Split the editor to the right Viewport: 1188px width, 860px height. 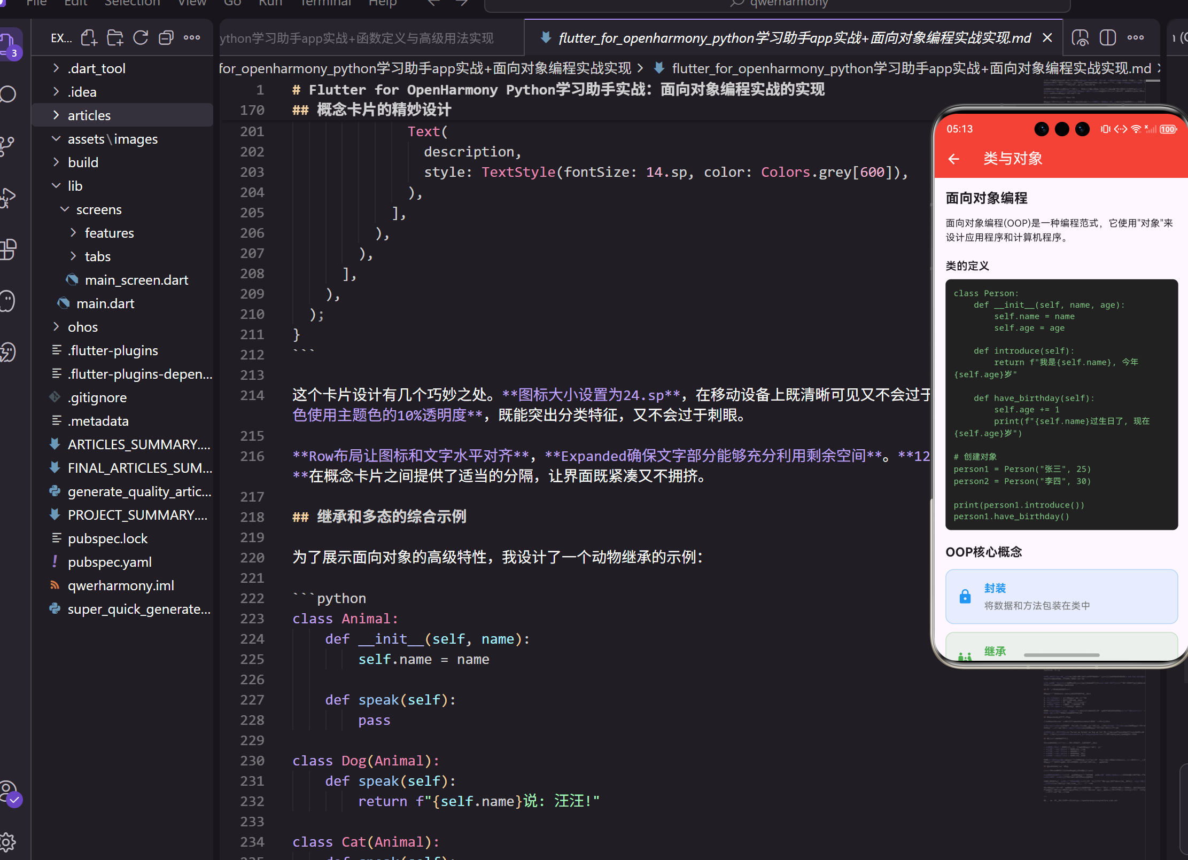[1107, 38]
